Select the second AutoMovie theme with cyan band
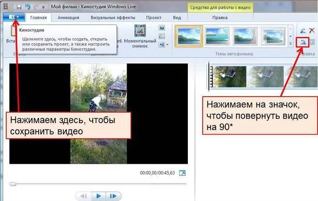 [x=217, y=36]
